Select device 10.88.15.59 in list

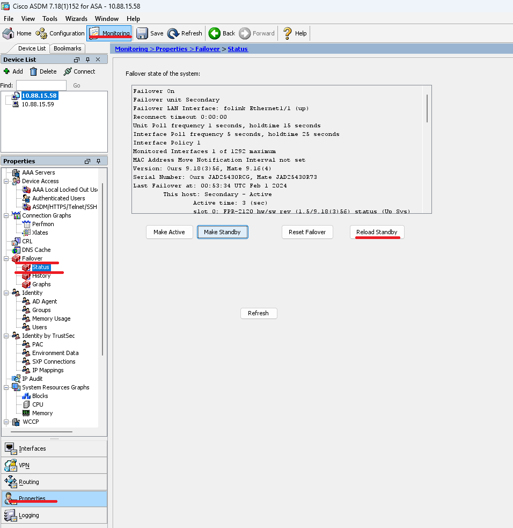(x=38, y=104)
